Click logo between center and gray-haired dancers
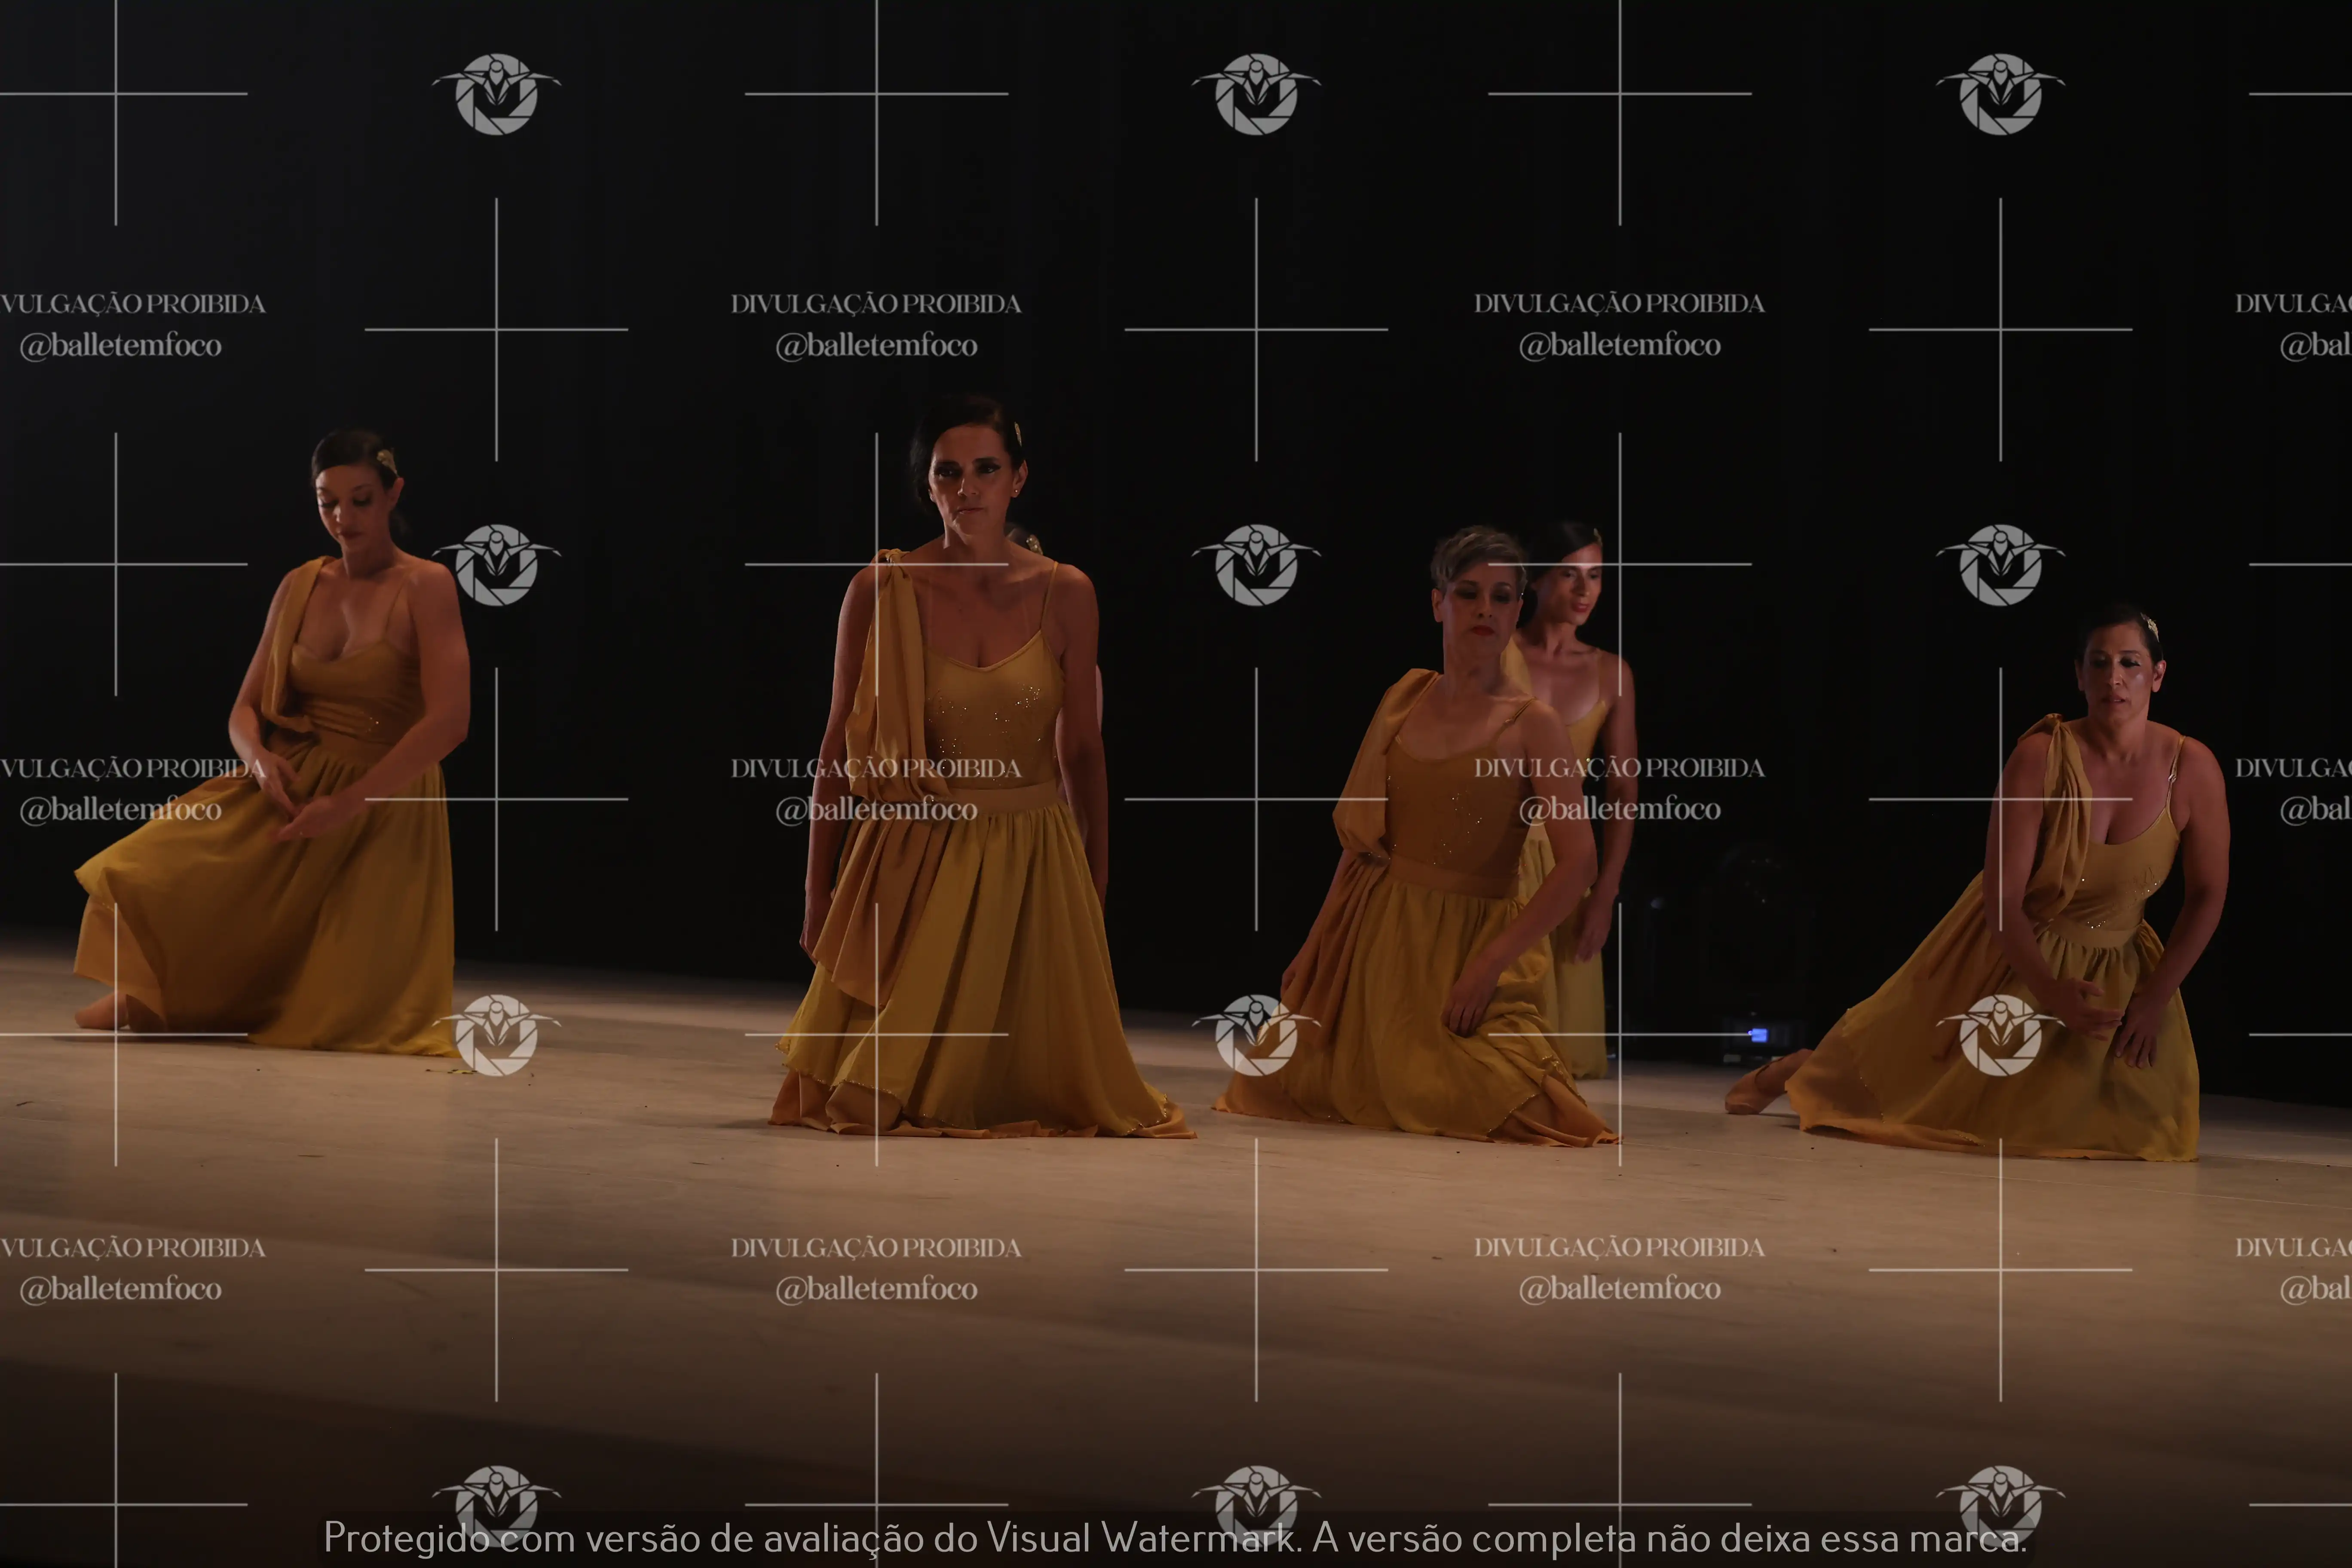The height and width of the screenshot is (1568, 2352). [x=1256, y=564]
